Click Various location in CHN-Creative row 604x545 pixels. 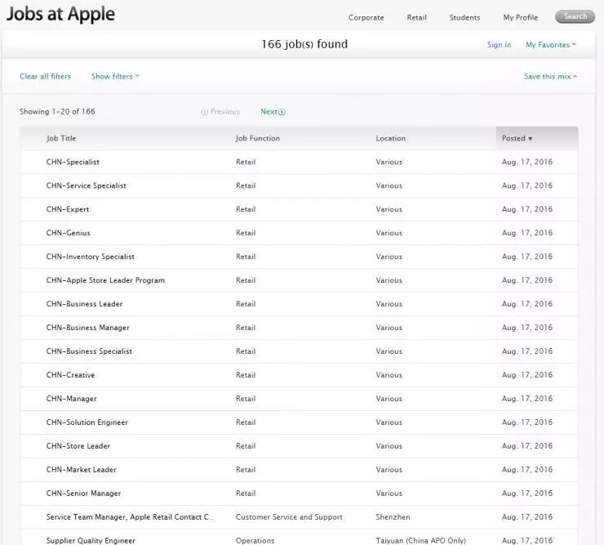[389, 375]
